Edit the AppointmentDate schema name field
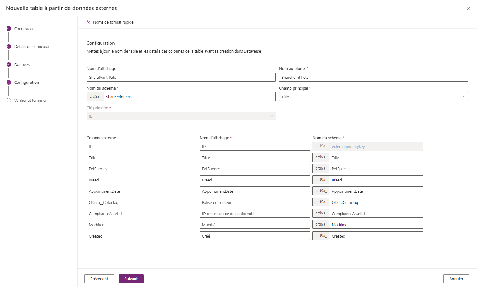This screenshot has height=287, width=477. 376,191
